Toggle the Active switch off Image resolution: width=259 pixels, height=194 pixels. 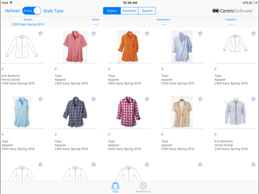[x=31, y=11]
